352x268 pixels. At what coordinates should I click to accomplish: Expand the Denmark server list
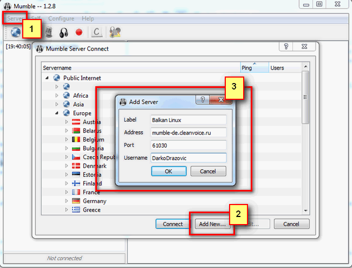click(67, 165)
